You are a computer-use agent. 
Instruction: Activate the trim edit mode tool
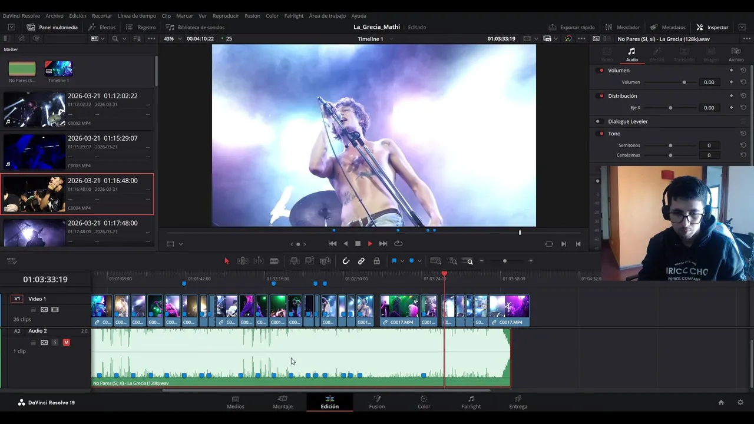pyautogui.click(x=242, y=261)
